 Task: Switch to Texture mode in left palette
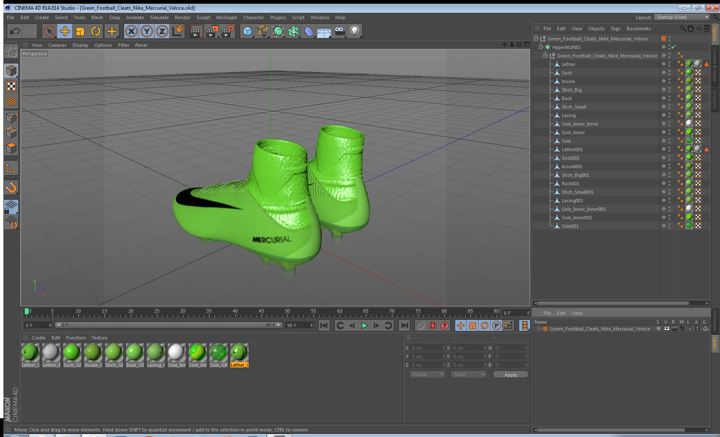point(11,86)
